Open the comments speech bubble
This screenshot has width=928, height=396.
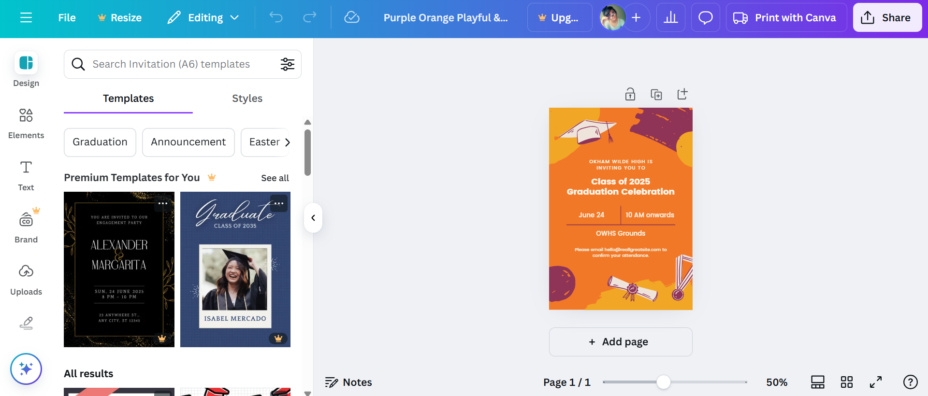click(706, 18)
